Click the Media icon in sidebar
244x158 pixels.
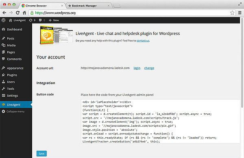(x=3, y=45)
